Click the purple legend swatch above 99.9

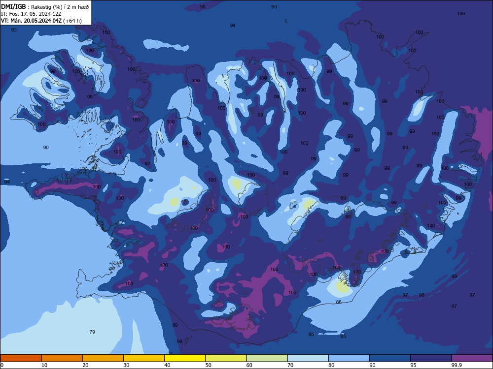472,358
